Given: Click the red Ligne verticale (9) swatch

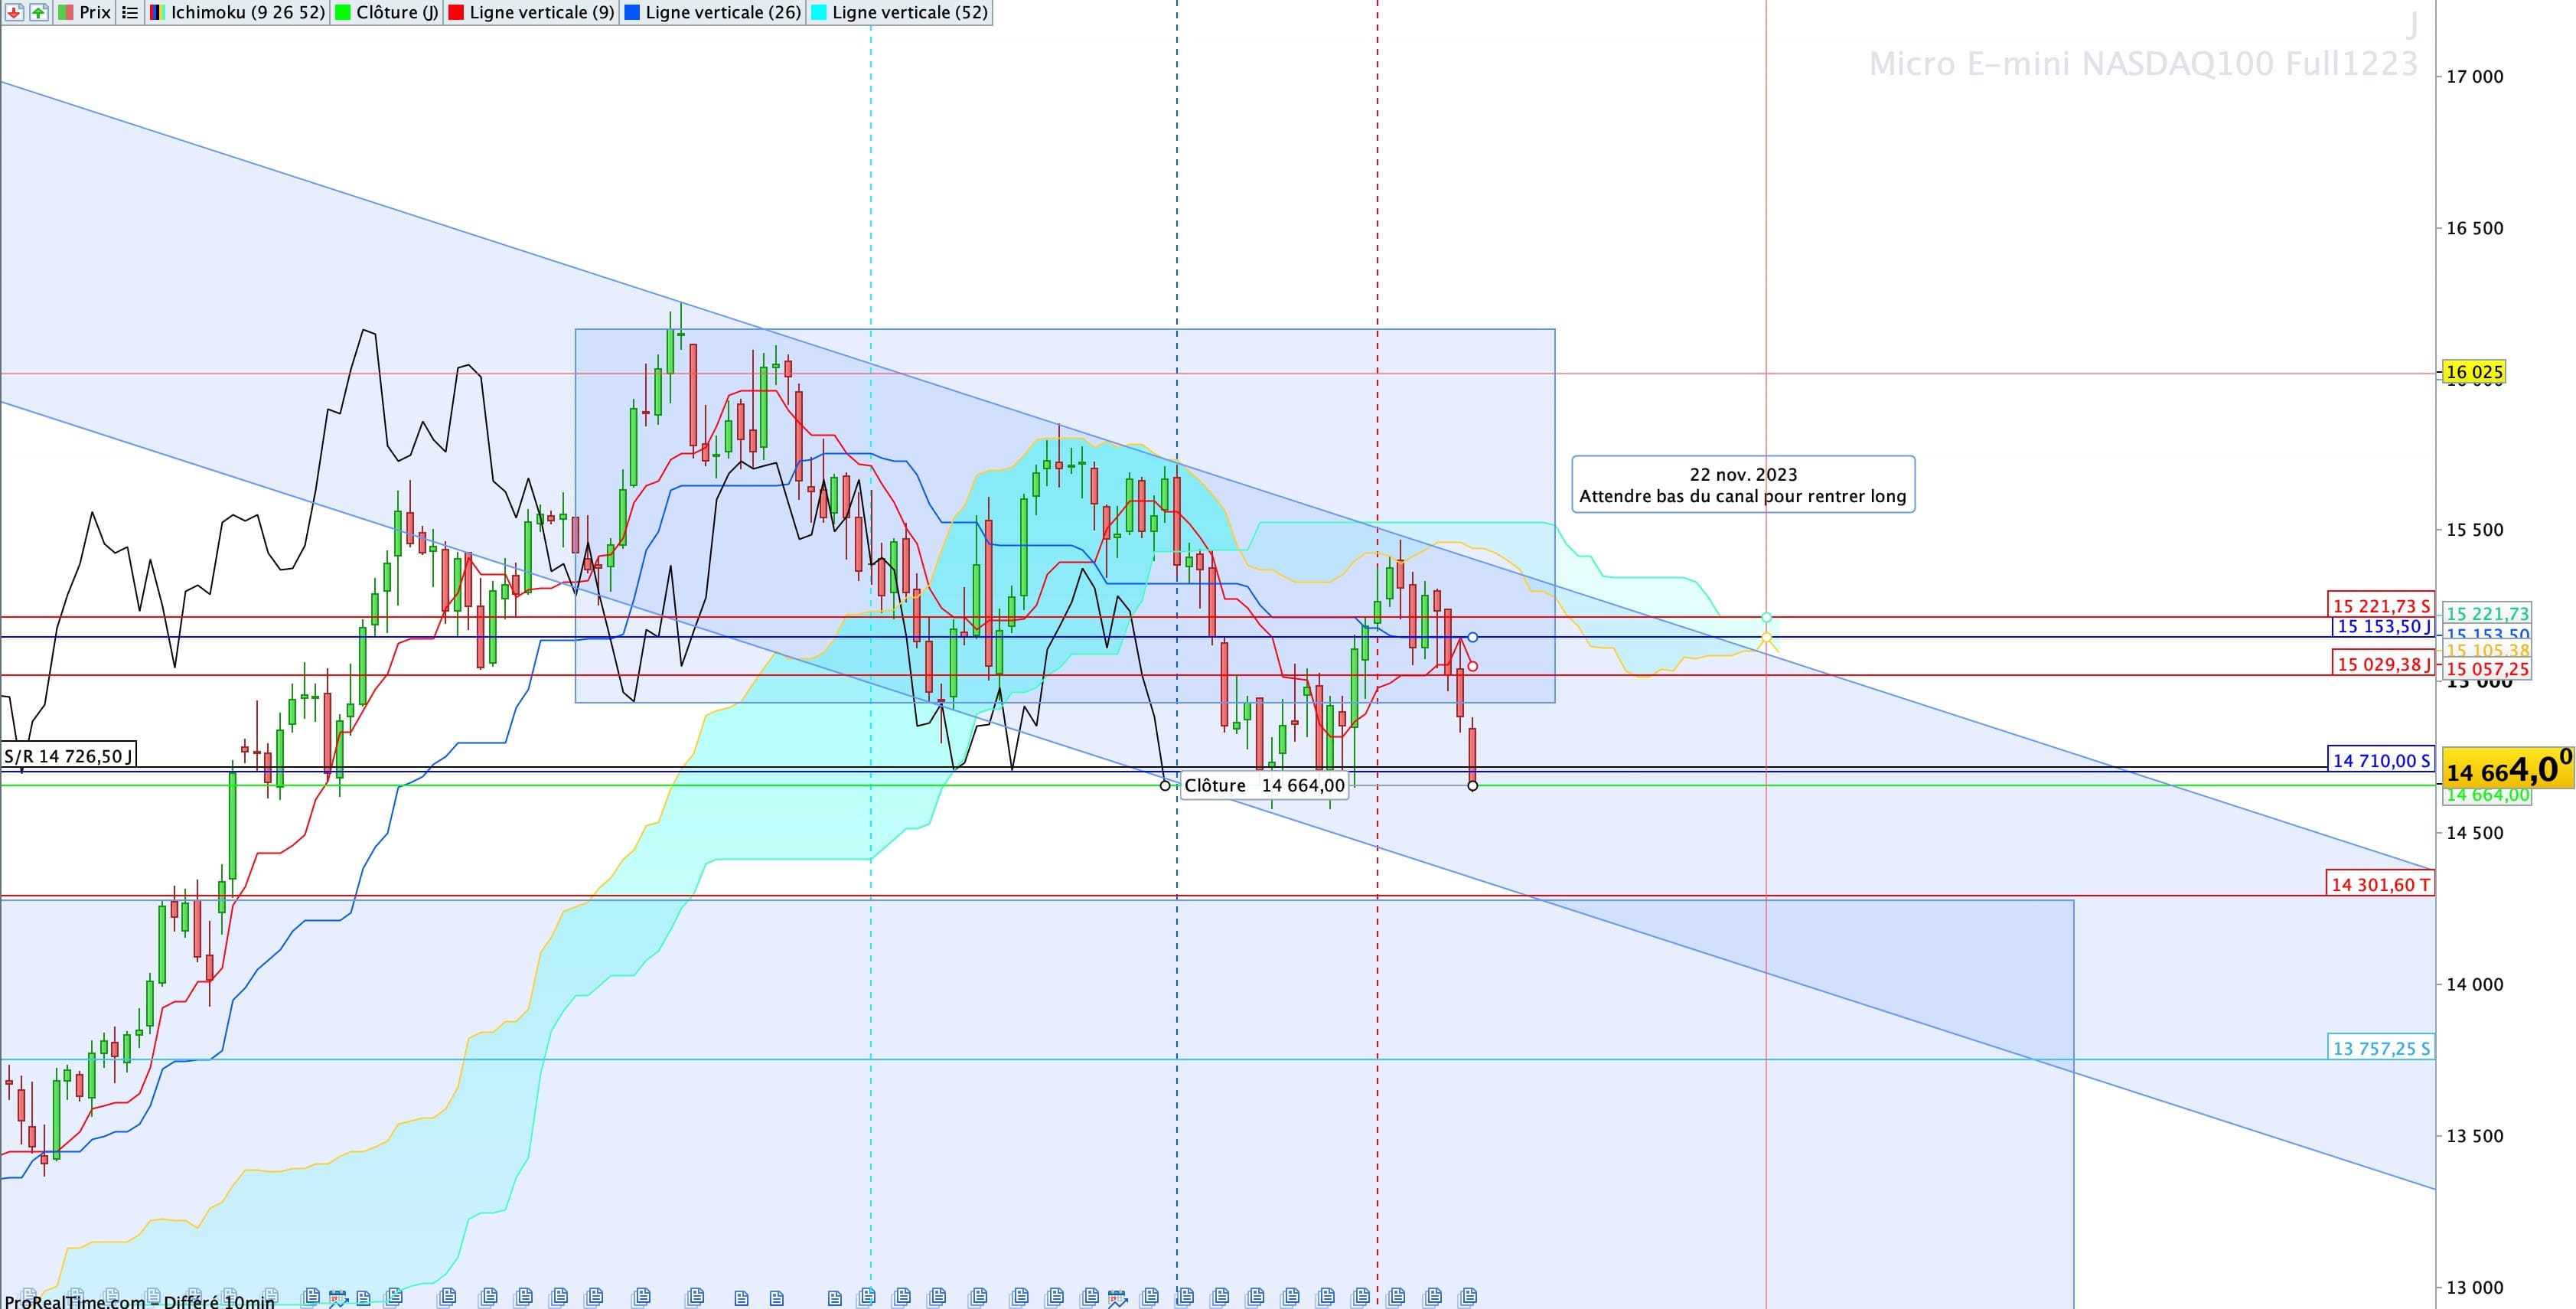Looking at the screenshot, I should point(456,13).
